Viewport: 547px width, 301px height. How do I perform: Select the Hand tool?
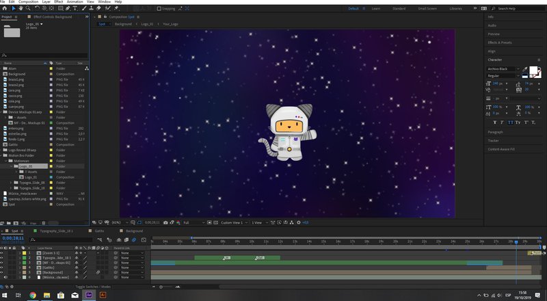click(21, 8)
